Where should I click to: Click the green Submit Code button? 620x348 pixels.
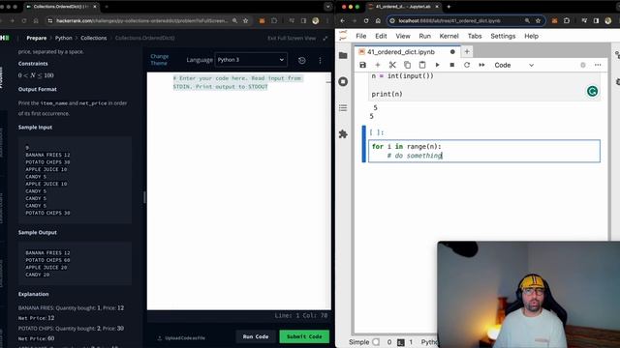[304, 336]
